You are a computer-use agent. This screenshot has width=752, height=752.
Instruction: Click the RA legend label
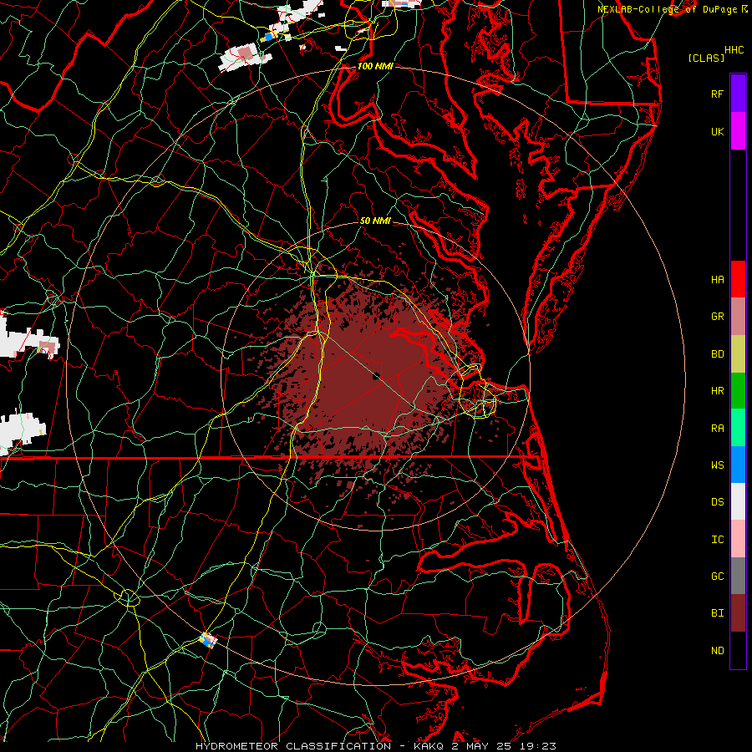click(717, 429)
